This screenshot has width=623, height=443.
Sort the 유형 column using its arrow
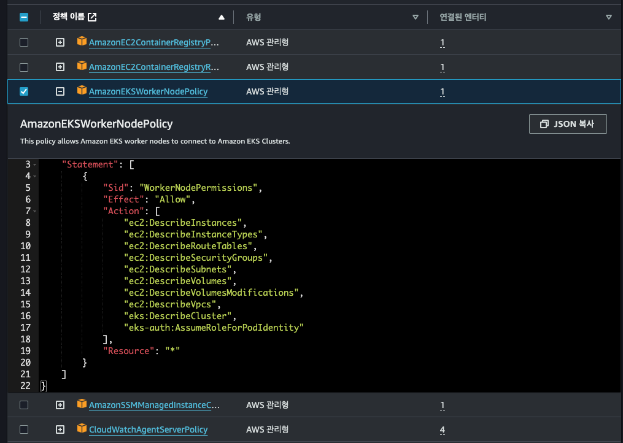(415, 17)
